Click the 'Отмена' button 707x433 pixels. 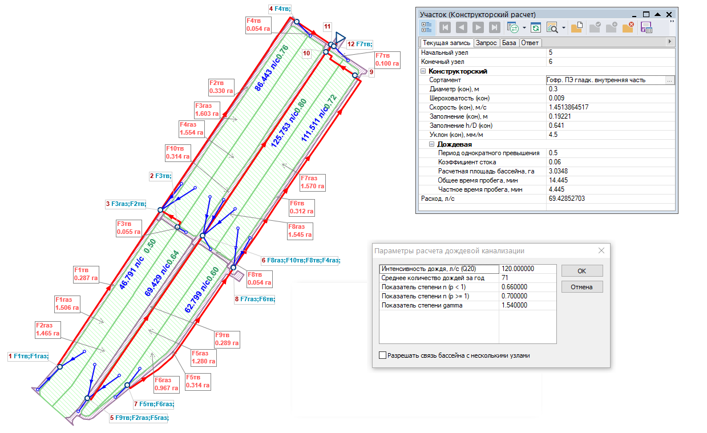[x=581, y=287]
